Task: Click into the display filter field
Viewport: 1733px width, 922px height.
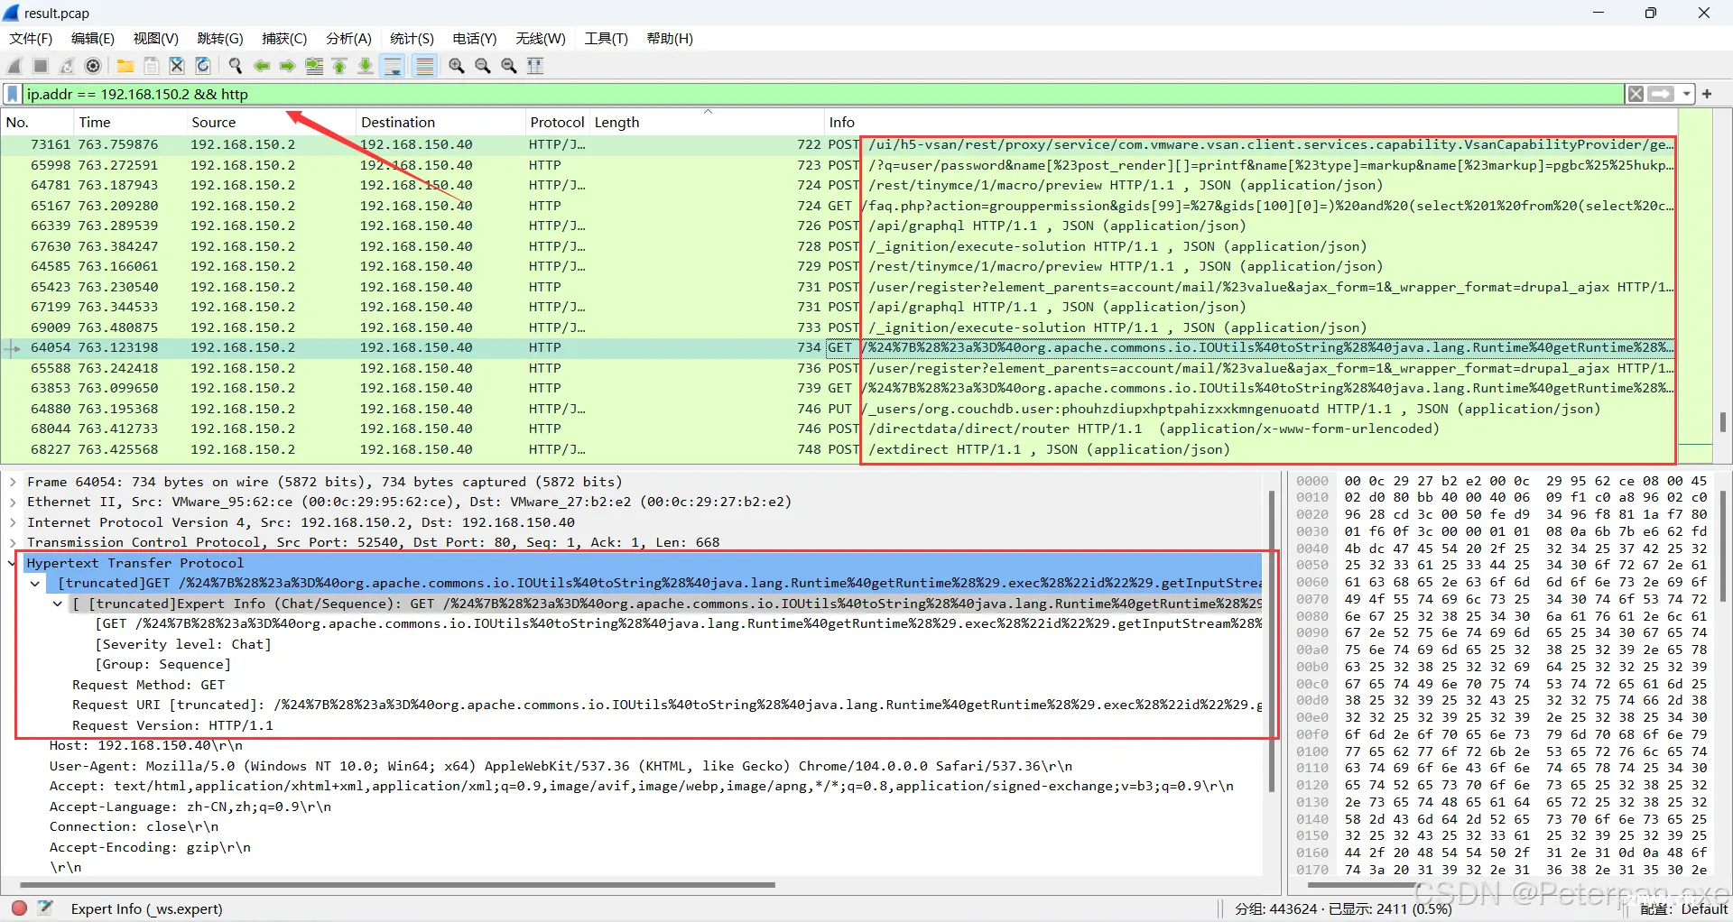Action: point(823,94)
